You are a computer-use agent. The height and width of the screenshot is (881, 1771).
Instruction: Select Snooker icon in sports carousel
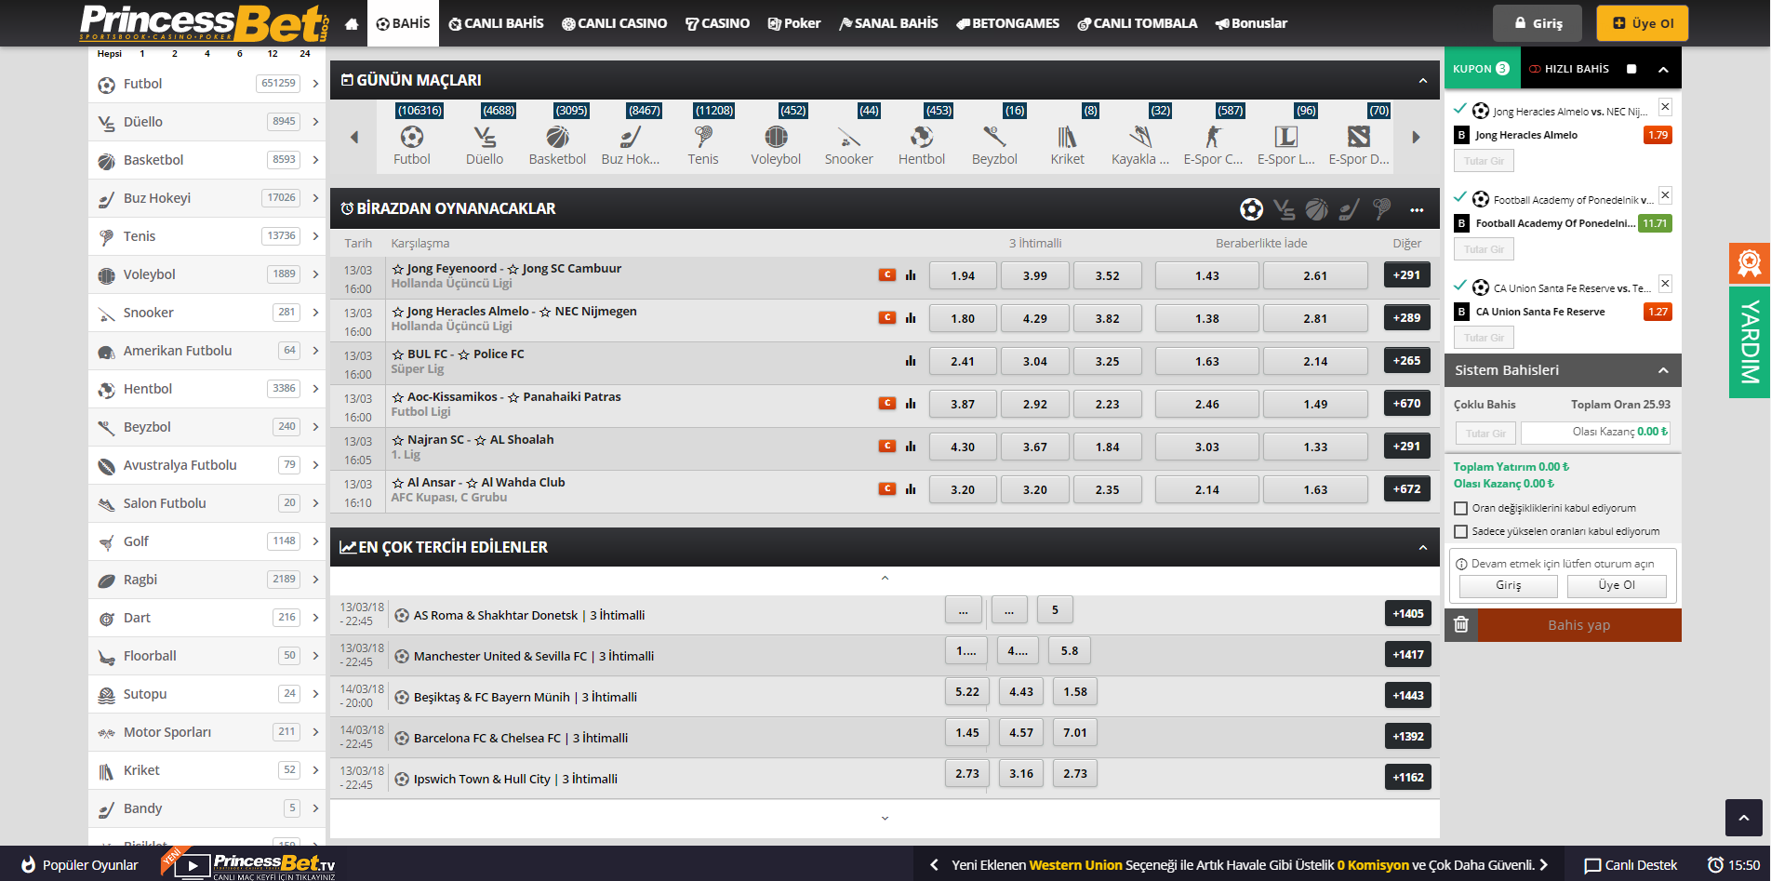click(x=849, y=137)
